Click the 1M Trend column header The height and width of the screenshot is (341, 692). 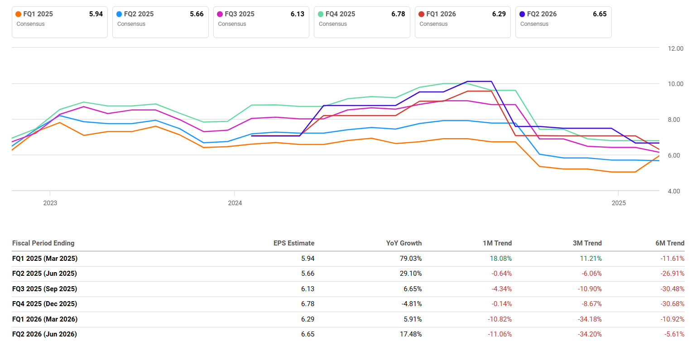click(497, 243)
